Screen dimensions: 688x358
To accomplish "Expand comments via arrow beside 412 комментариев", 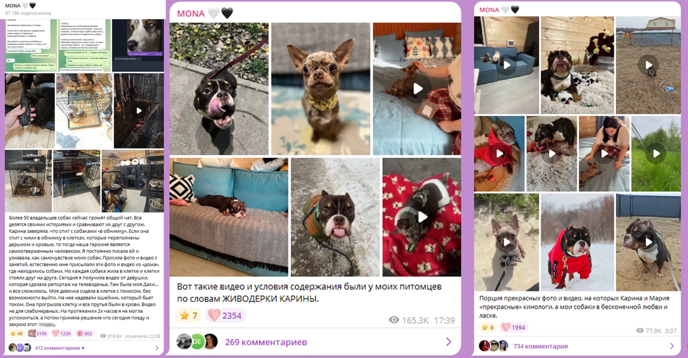I will click(157, 348).
